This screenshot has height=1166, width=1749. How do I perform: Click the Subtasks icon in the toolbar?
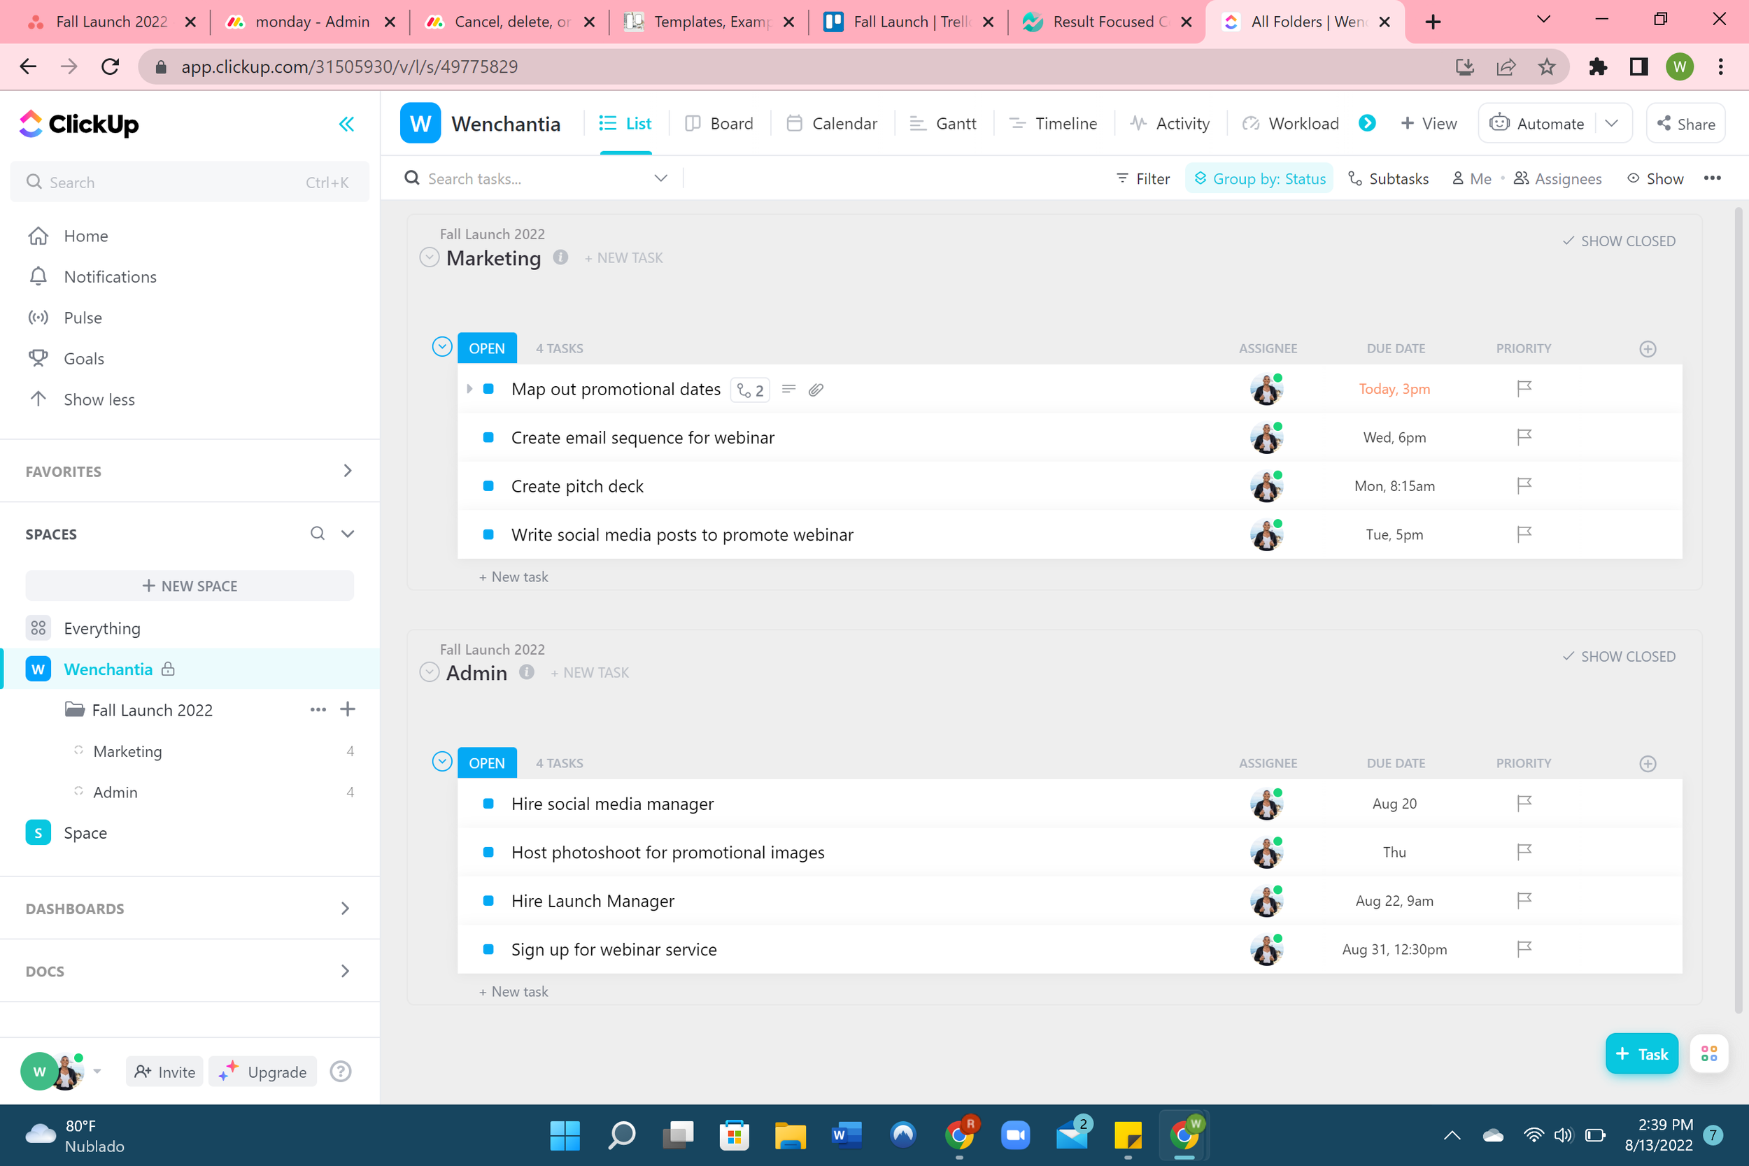(1357, 178)
